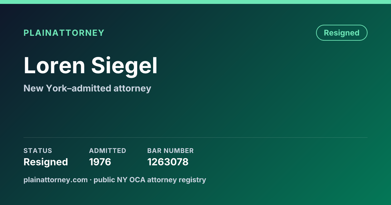Click the words attorney registry in footer
The width and height of the screenshot is (391, 205).
177,180
